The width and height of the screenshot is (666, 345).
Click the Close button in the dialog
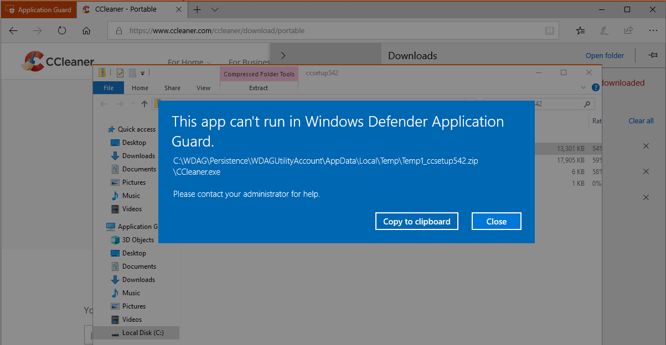(497, 221)
